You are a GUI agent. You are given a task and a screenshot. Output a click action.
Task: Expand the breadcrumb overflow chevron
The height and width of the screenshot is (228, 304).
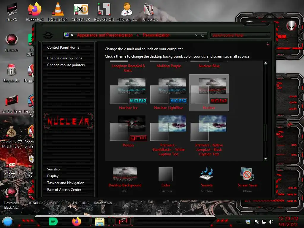pyautogui.click(x=72, y=35)
